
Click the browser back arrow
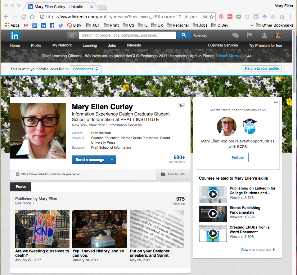6,17
